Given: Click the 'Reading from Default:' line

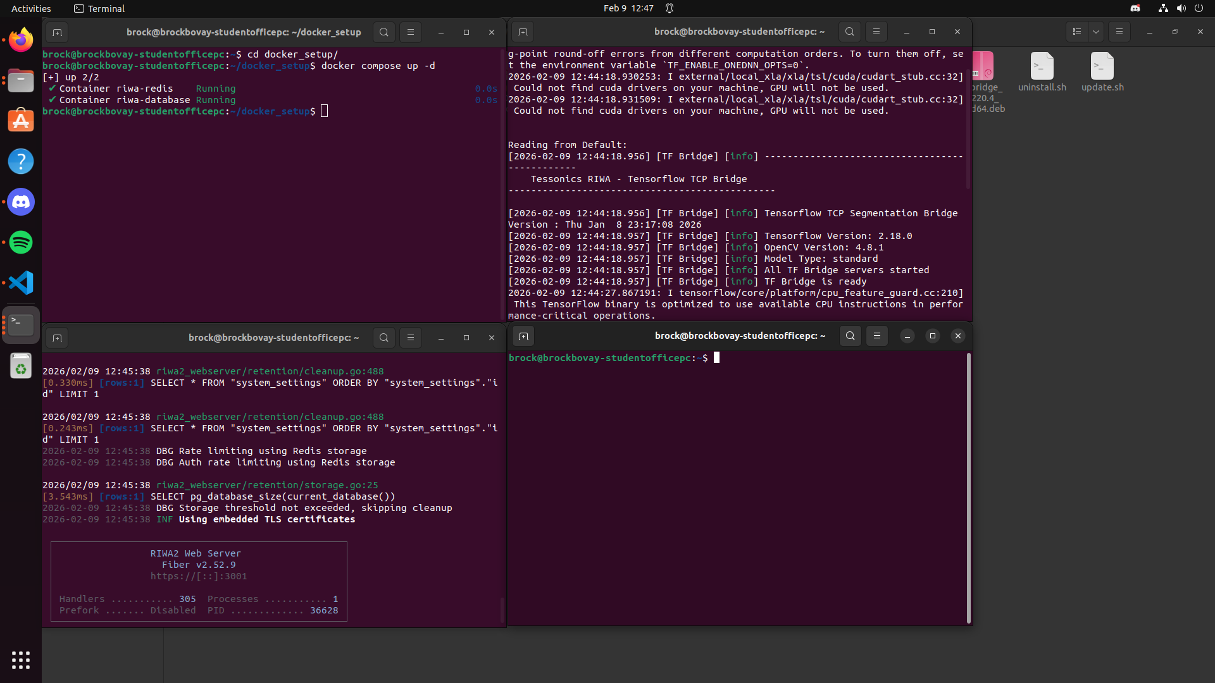Looking at the screenshot, I should pyautogui.click(x=568, y=145).
